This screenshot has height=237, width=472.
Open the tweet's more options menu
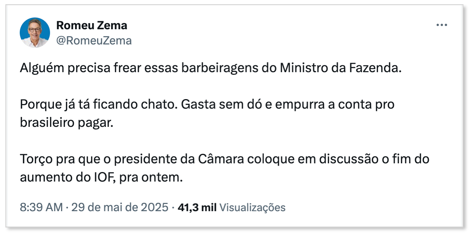click(442, 25)
